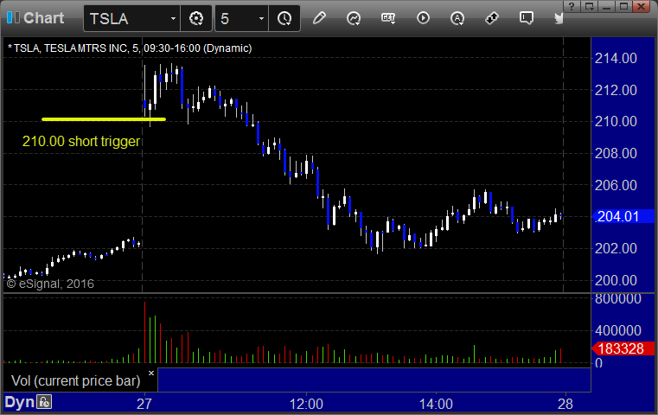Click the 206.00 price axis label

616,185
